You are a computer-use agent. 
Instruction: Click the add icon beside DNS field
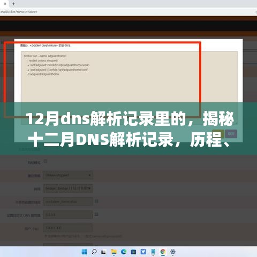96,214
